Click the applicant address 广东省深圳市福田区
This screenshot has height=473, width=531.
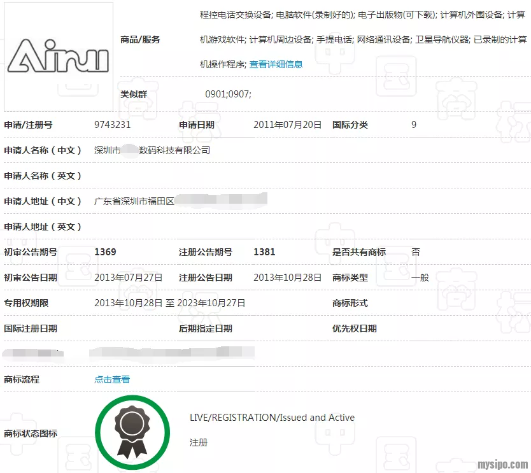point(134,201)
